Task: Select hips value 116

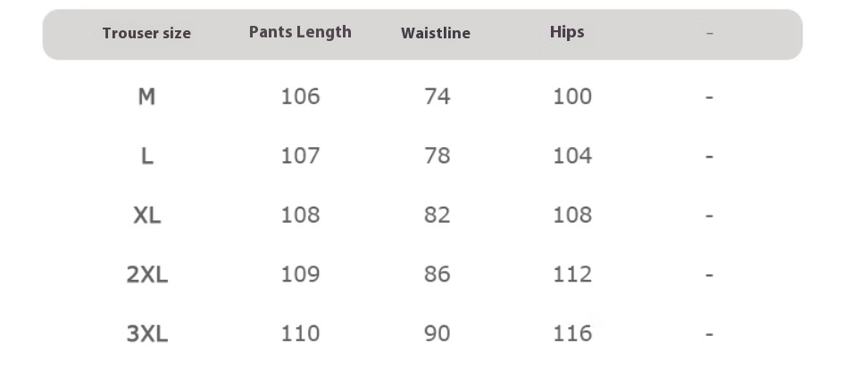Action: pyautogui.click(x=572, y=334)
